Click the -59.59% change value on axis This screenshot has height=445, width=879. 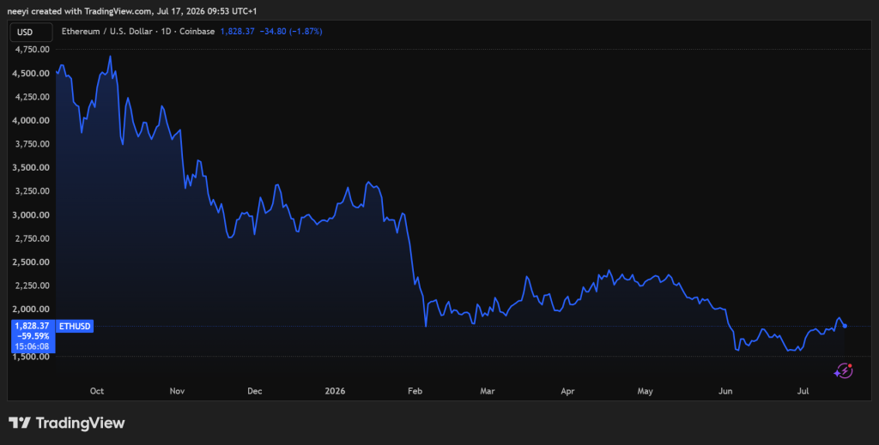tap(33, 336)
